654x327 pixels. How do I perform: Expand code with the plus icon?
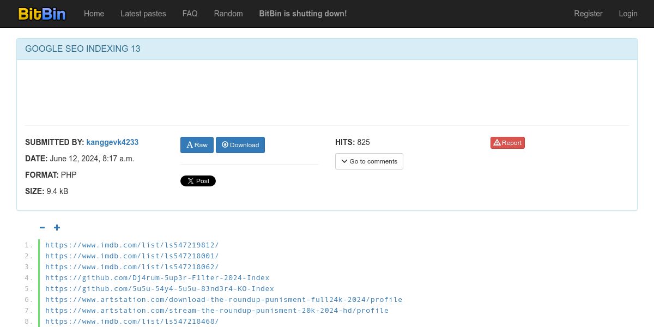(x=57, y=228)
